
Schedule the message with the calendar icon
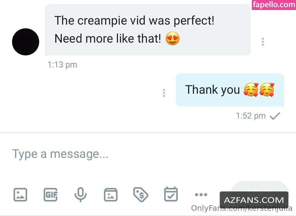pyautogui.click(x=171, y=194)
